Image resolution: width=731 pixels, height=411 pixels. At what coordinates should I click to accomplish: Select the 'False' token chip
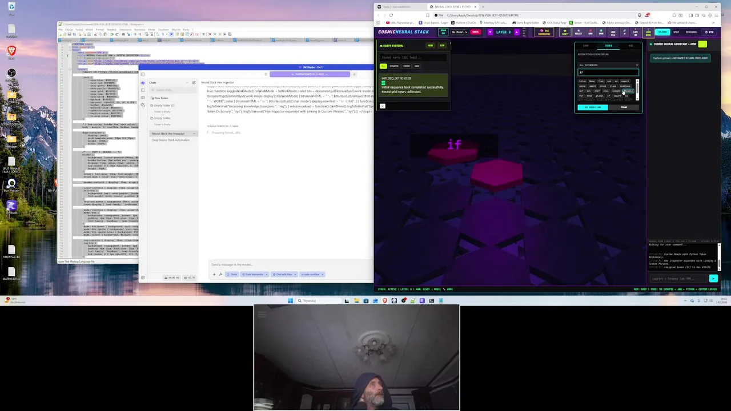point(583,81)
